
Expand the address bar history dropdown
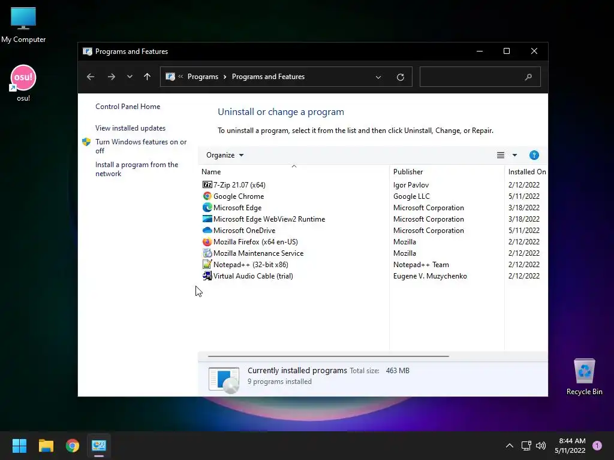[x=378, y=77]
